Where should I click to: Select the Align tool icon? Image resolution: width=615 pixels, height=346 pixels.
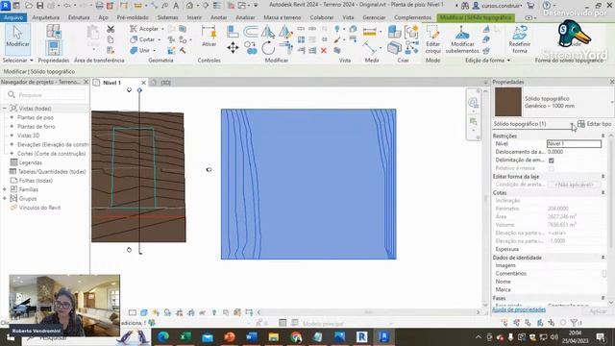(233, 32)
